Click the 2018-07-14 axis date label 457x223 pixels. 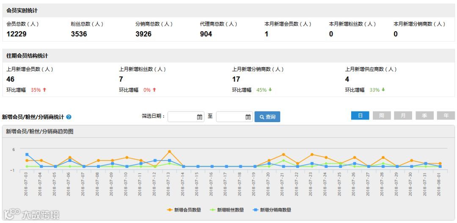(x=183, y=184)
